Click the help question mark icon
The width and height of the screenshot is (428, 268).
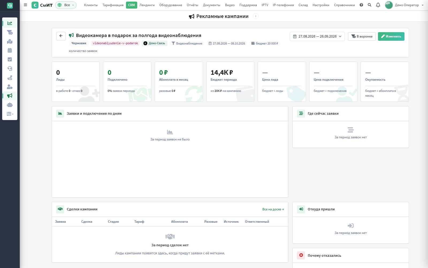coord(361,5)
